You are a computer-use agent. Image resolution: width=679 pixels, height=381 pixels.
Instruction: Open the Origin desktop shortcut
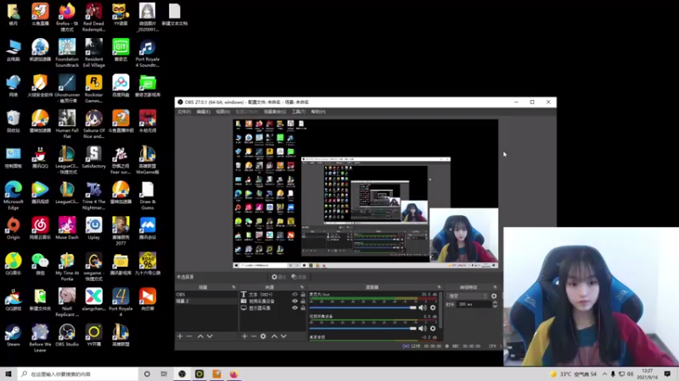coord(14,229)
